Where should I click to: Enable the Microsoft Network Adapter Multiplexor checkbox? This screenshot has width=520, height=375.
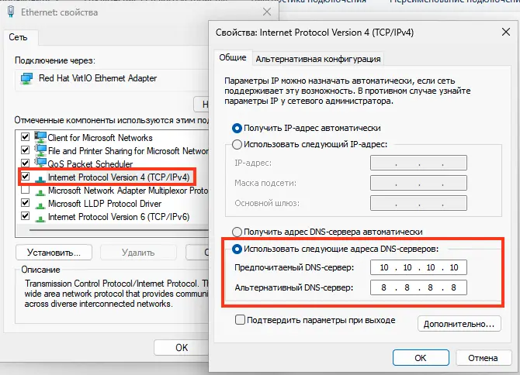pyautogui.click(x=25, y=190)
